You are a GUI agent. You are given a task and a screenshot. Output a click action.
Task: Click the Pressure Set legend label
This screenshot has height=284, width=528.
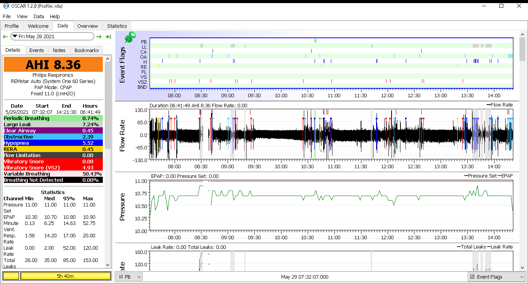tap(482, 176)
